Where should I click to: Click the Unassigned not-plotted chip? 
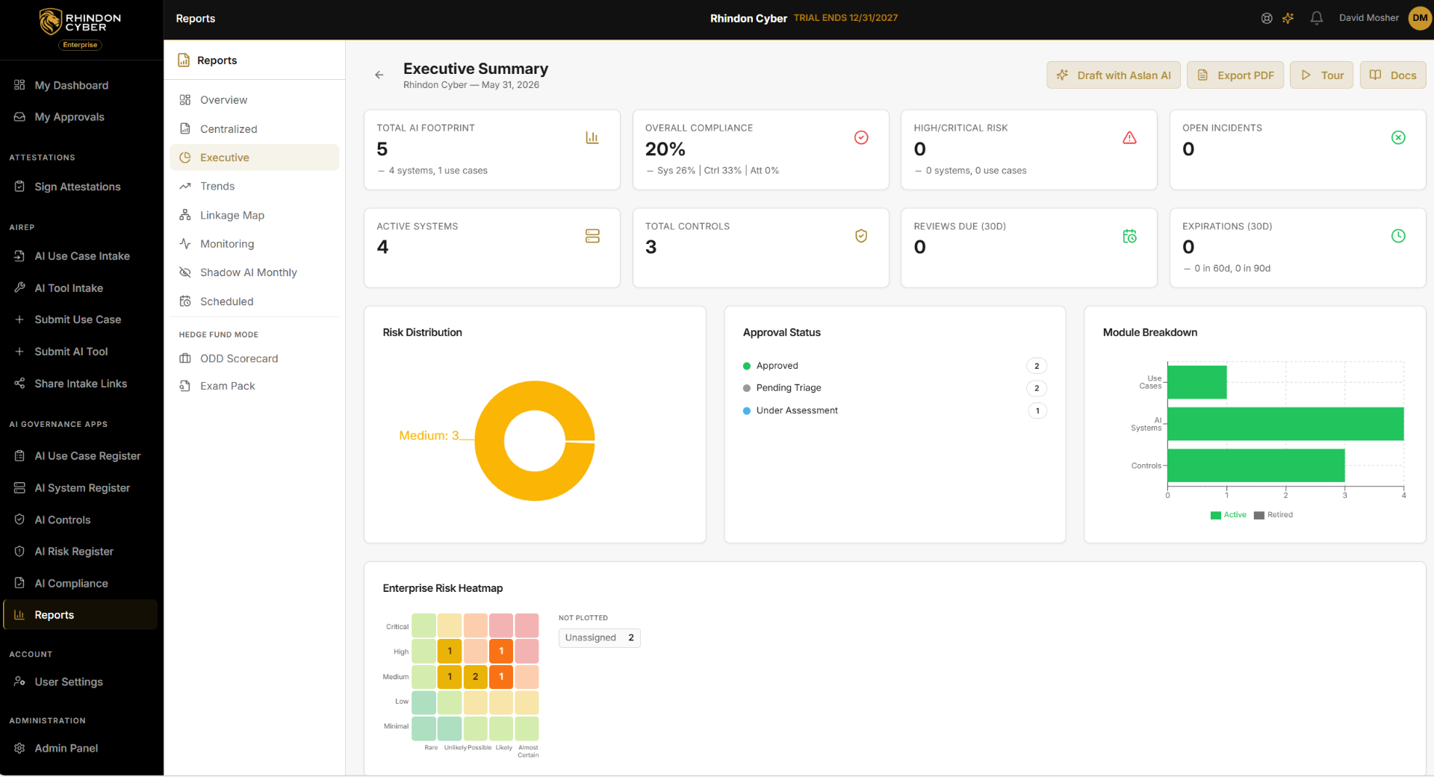point(600,638)
